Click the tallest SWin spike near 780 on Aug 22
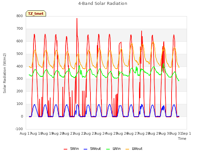The image size is (206, 155). pyautogui.click(x=77, y=19)
